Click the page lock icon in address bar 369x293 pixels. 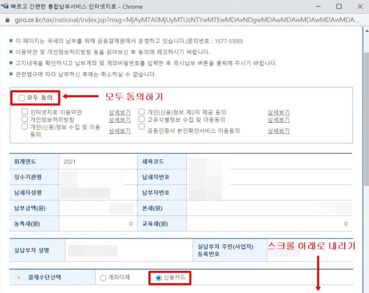point(7,20)
